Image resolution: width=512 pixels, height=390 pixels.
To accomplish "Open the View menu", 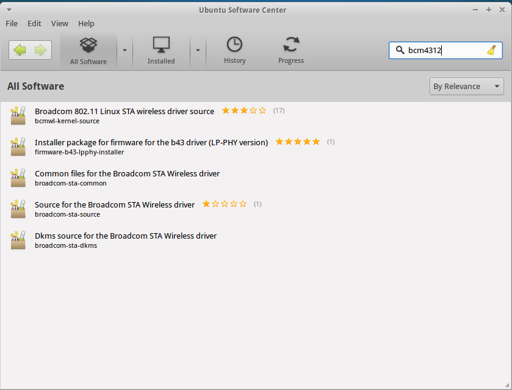I will click(x=59, y=24).
